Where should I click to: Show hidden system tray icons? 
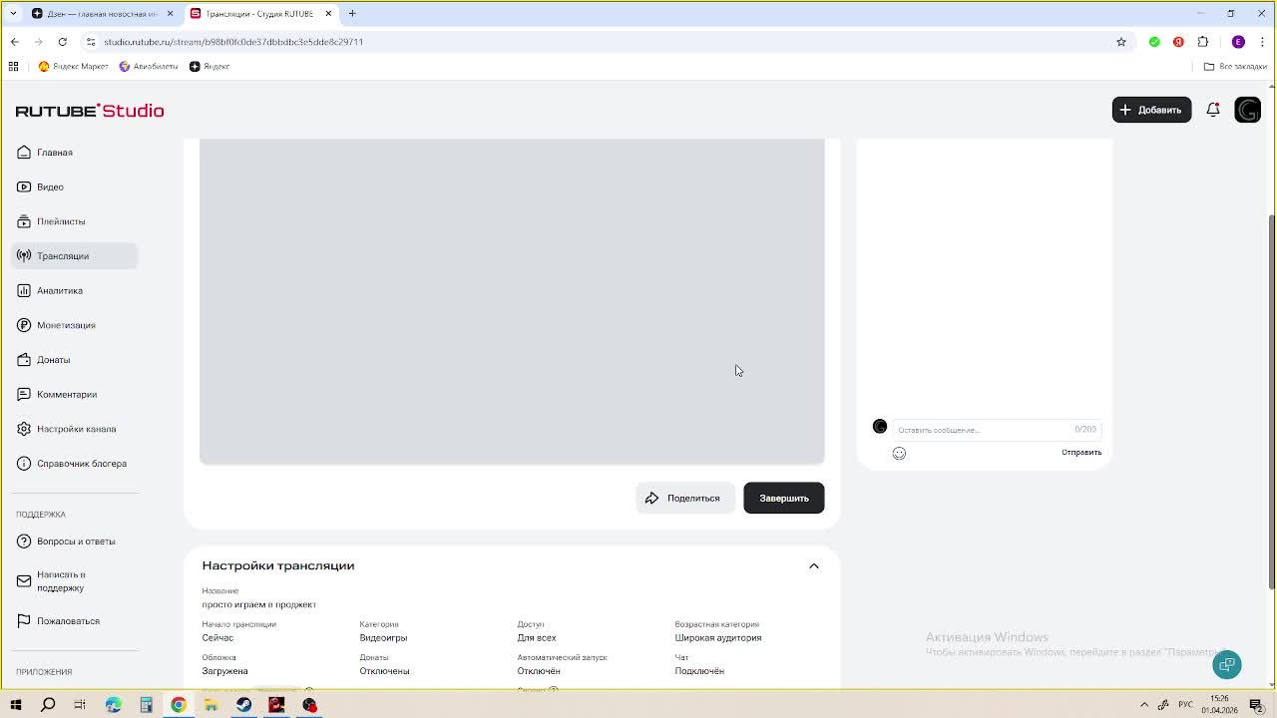(x=1144, y=705)
